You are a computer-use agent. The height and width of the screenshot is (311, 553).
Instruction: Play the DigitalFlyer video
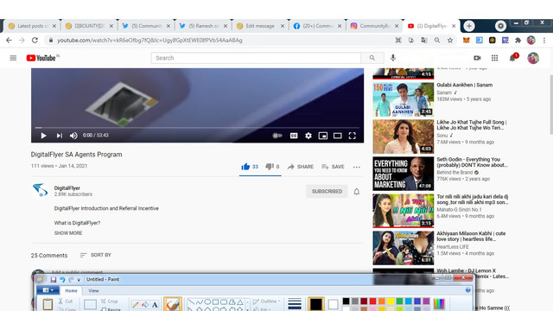43,136
